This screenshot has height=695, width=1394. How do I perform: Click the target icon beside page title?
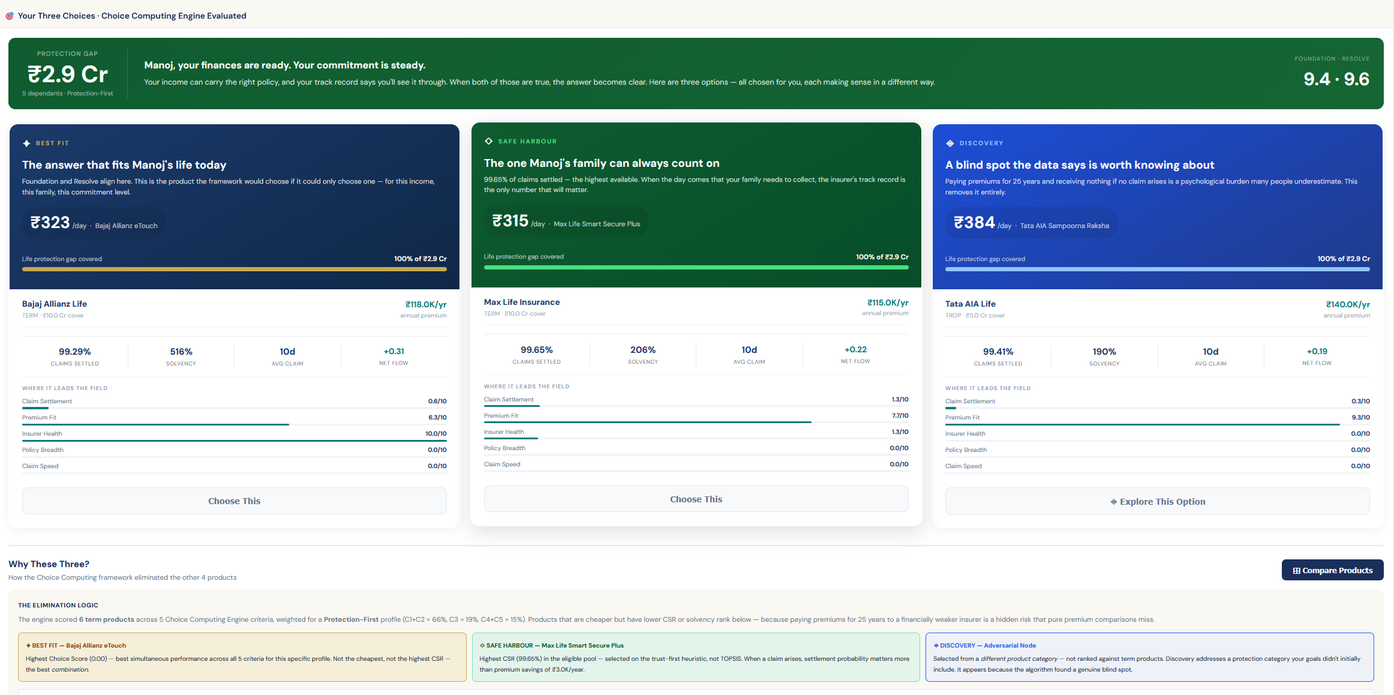click(x=10, y=16)
